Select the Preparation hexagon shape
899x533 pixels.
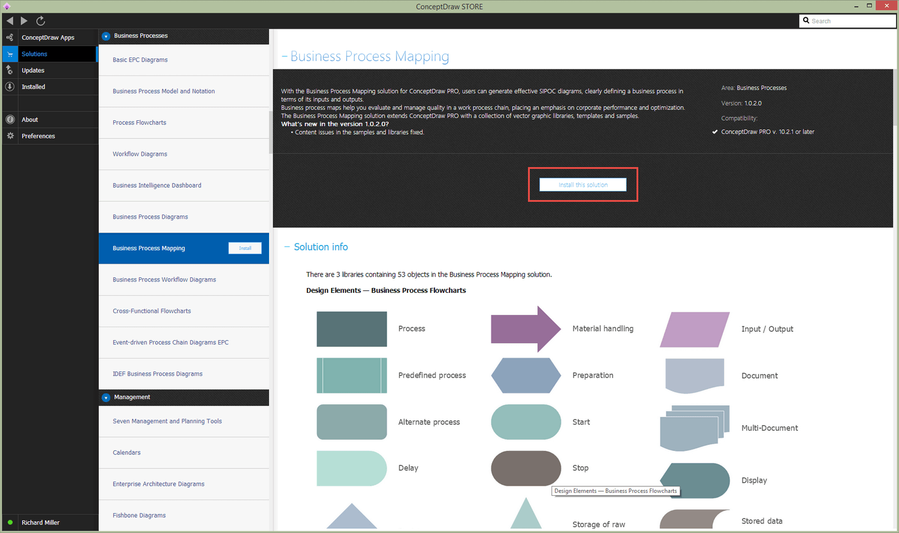pos(526,375)
